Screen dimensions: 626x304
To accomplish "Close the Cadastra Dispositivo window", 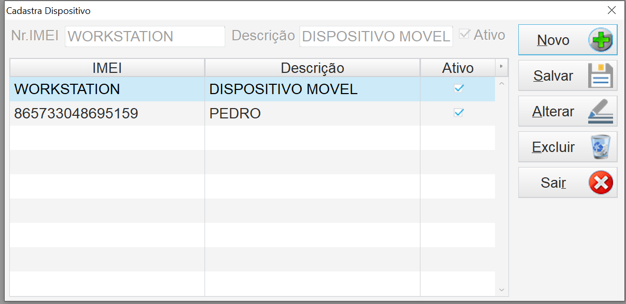I will coord(612,10).
